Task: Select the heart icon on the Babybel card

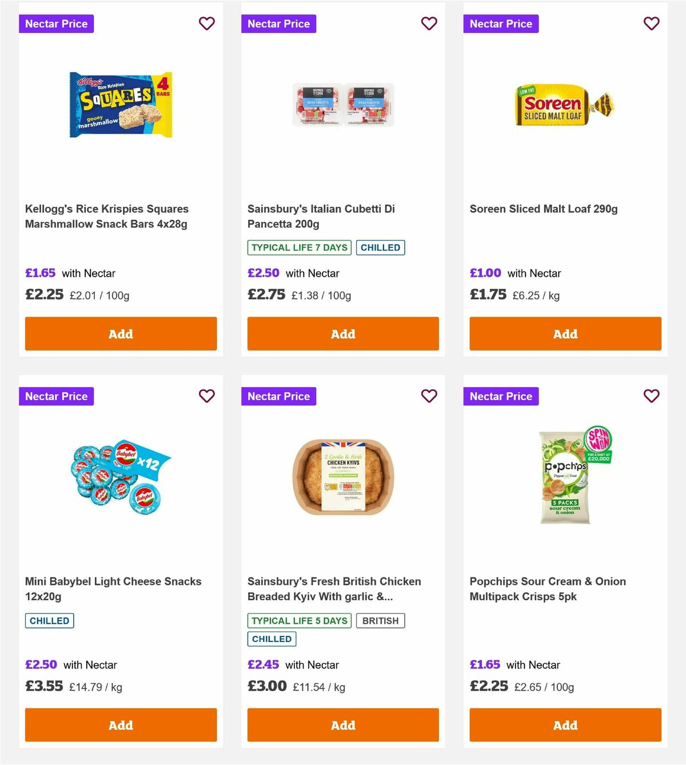Action: [207, 396]
